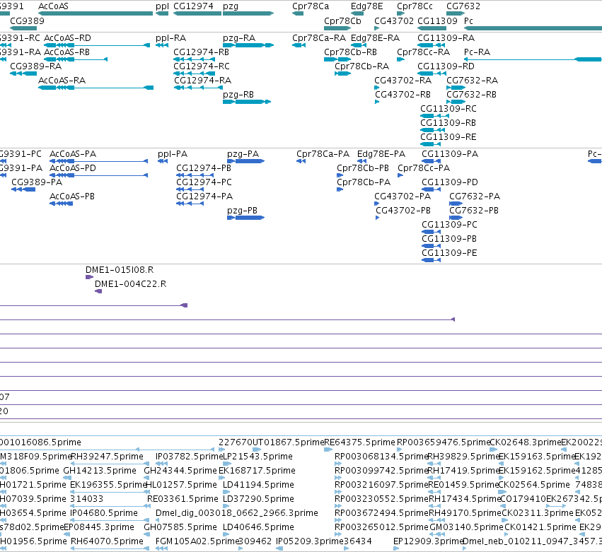Open protein pzg-PA

[x=243, y=155]
